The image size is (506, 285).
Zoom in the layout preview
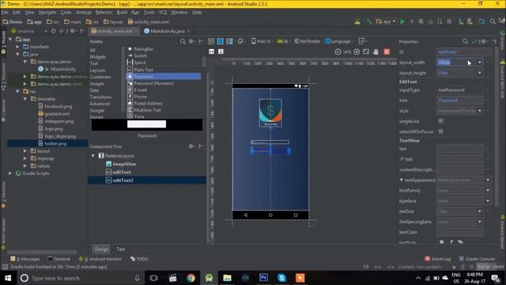pos(357,51)
